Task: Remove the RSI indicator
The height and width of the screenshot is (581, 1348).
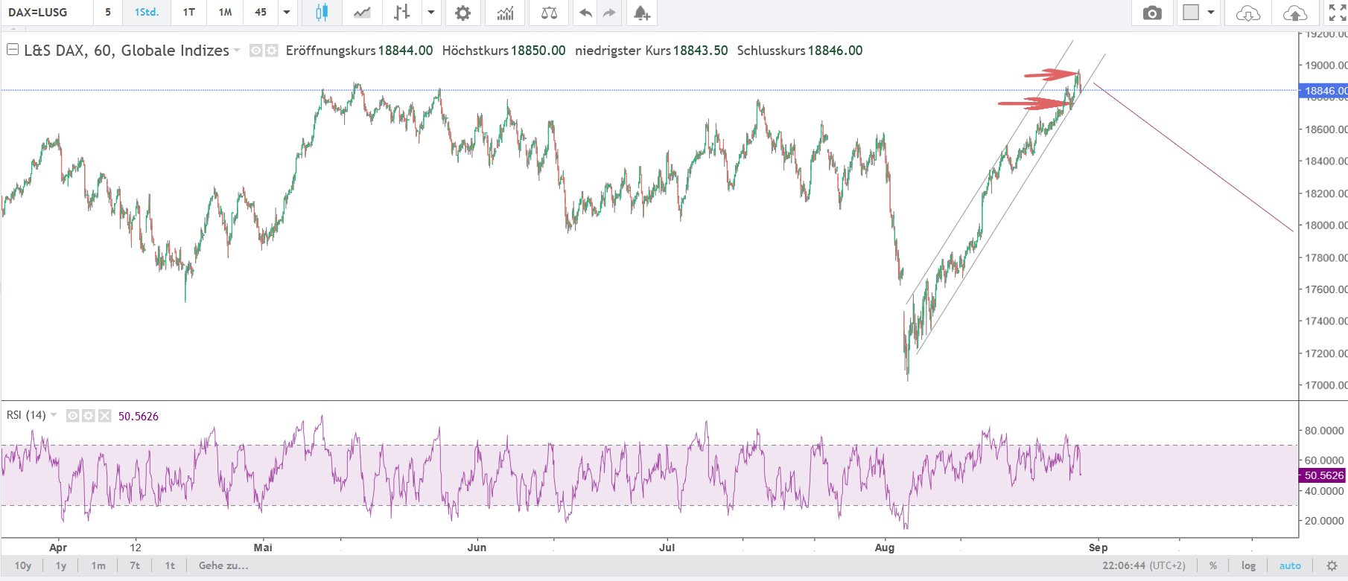Action: (104, 416)
